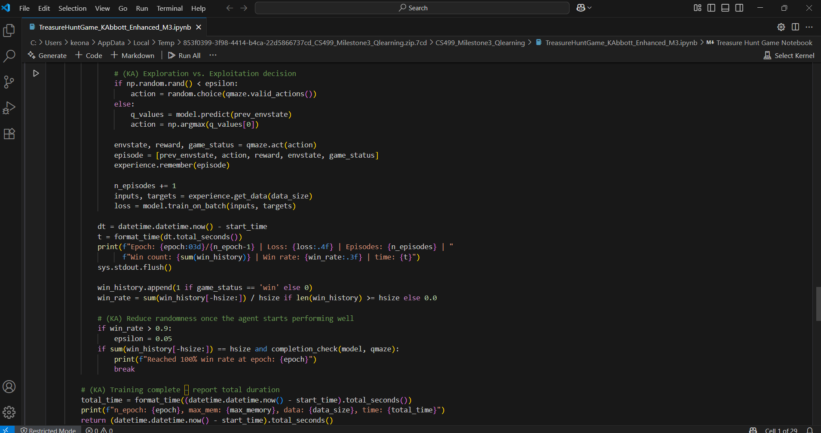Screen dimensions: 821x433
Task: Open remote window indicator in status bar
Action: click(7, 430)
